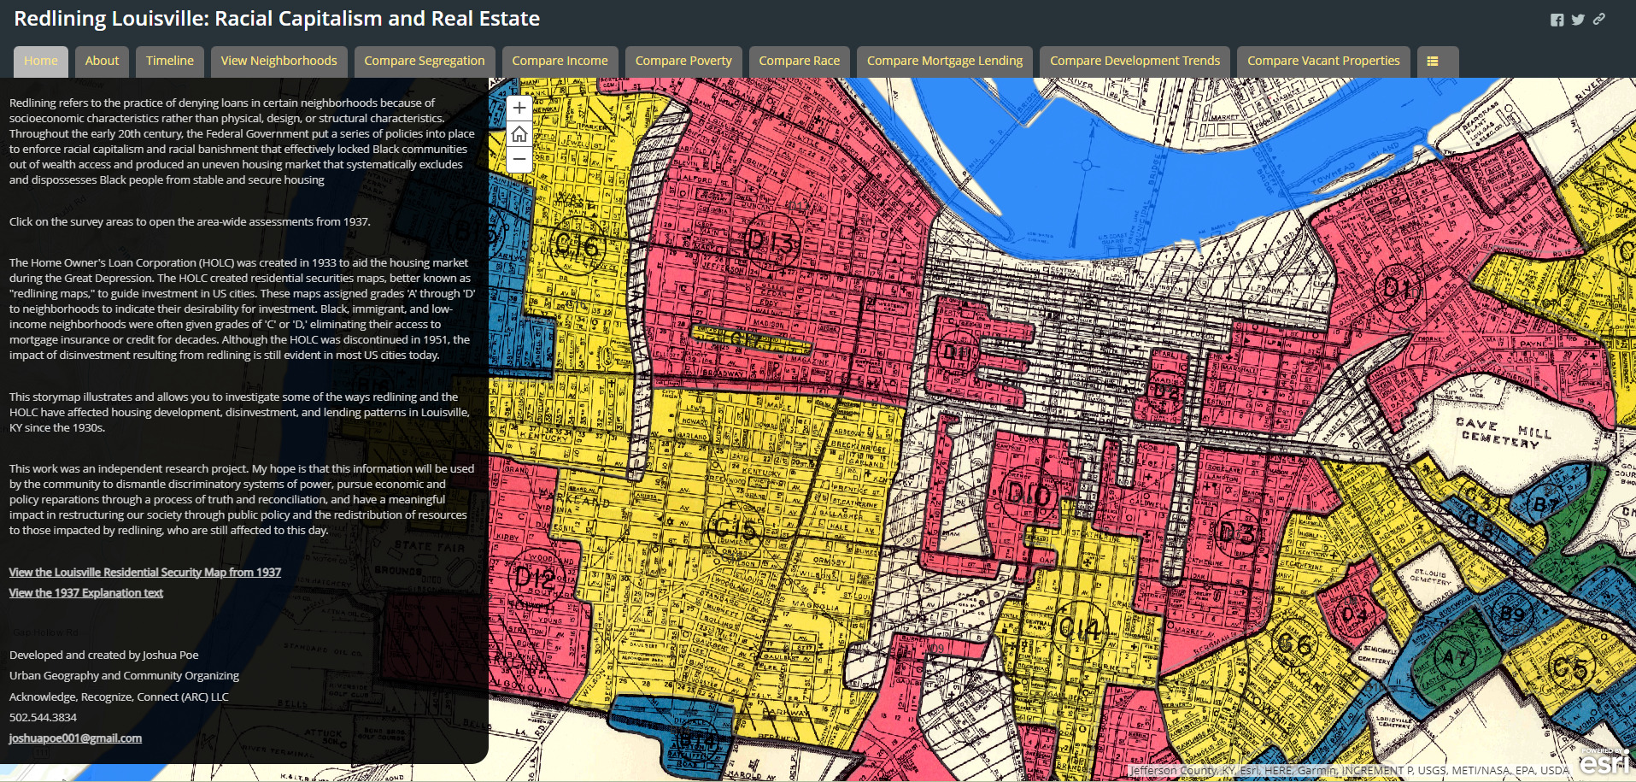The height and width of the screenshot is (782, 1636).
Task: Copy the story link via the link icon
Action: (1598, 19)
